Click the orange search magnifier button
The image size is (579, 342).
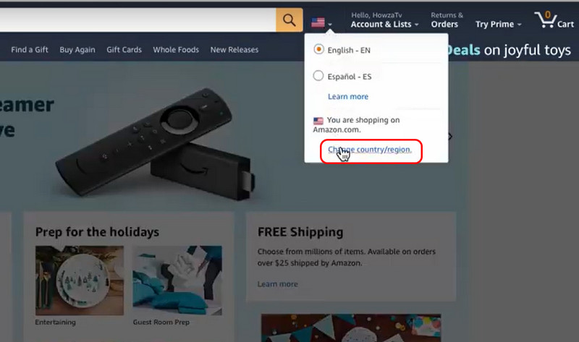point(289,20)
